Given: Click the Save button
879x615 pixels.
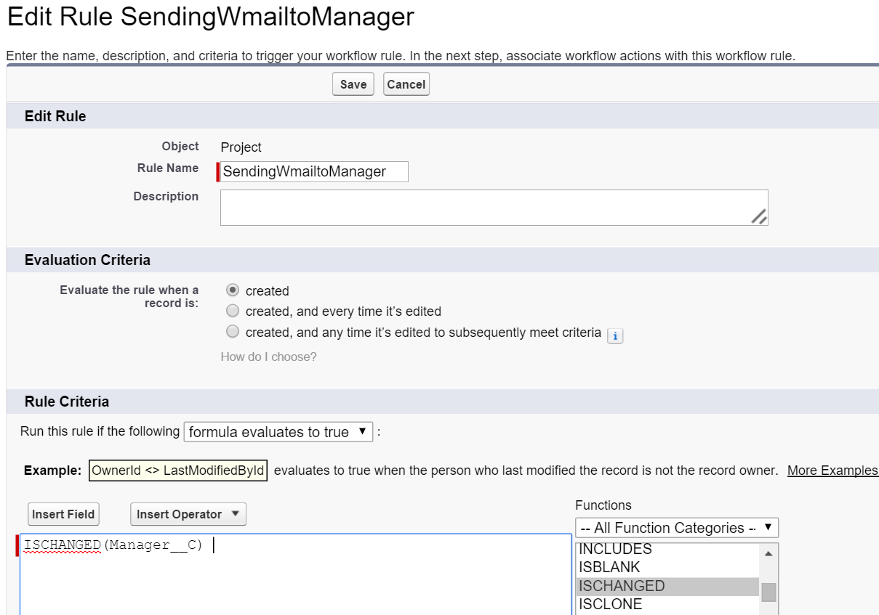Looking at the screenshot, I should 353,84.
